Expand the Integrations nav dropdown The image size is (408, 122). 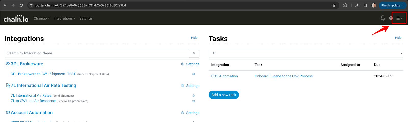click(65, 18)
